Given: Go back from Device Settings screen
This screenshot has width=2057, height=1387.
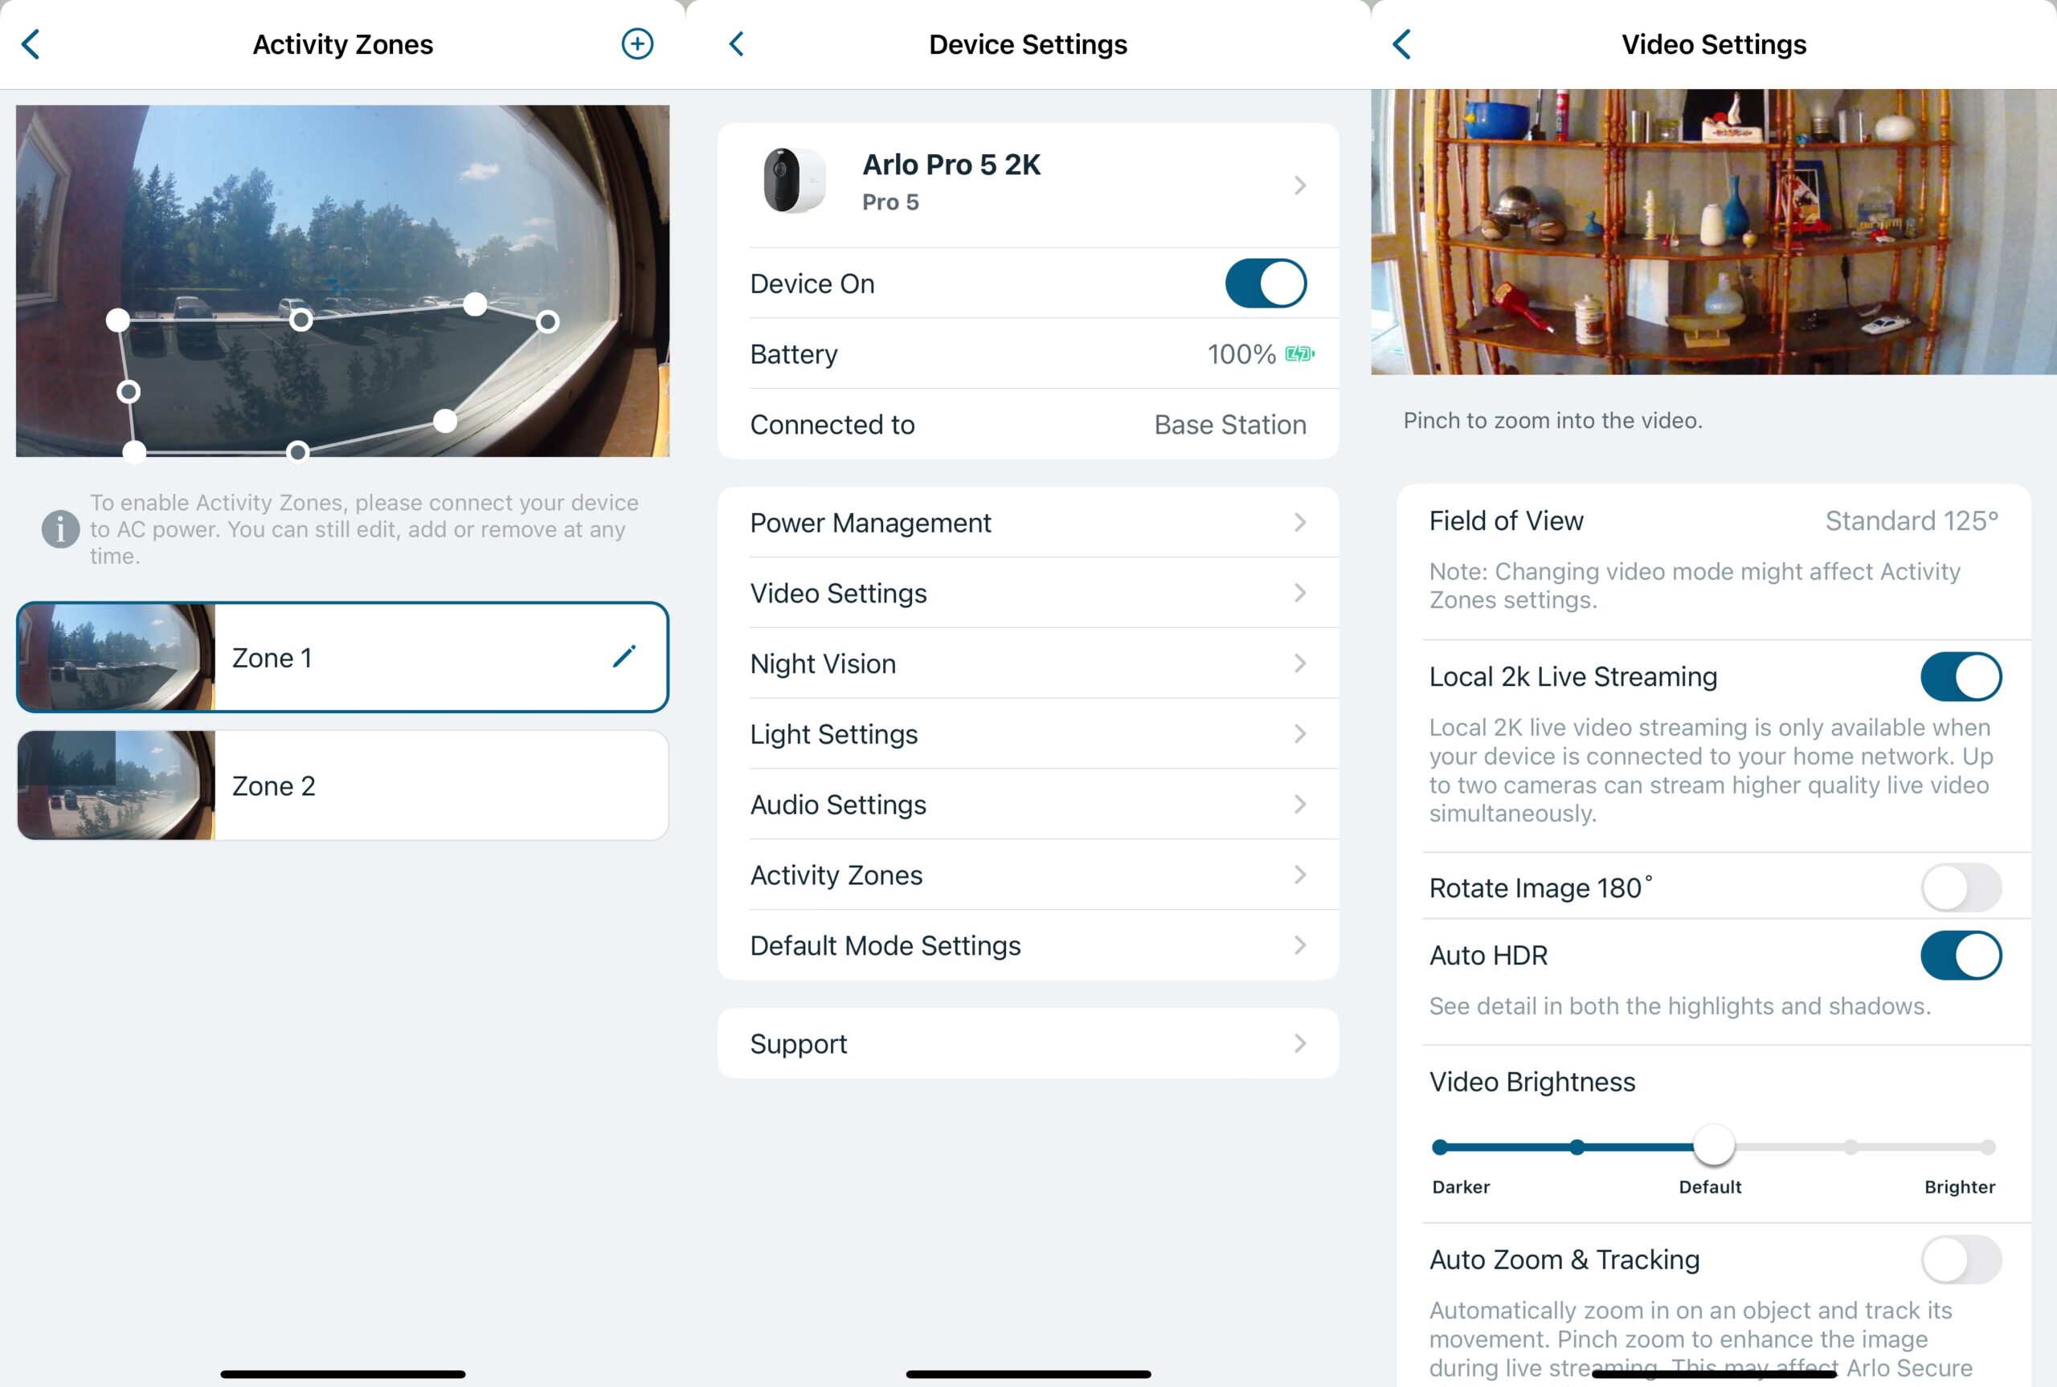Looking at the screenshot, I should pyautogui.click(x=736, y=43).
